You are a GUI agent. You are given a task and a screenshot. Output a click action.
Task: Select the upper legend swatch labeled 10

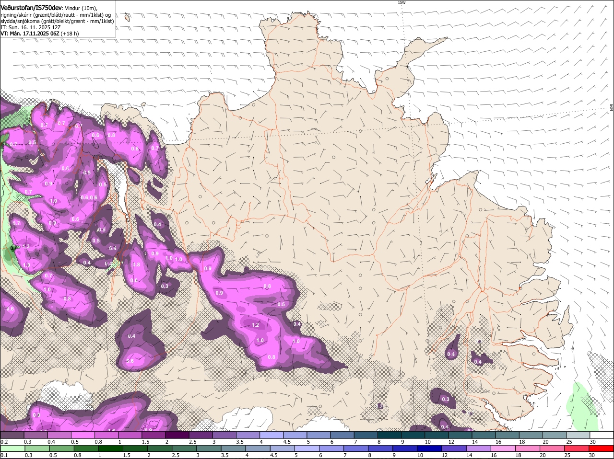pos(437,435)
